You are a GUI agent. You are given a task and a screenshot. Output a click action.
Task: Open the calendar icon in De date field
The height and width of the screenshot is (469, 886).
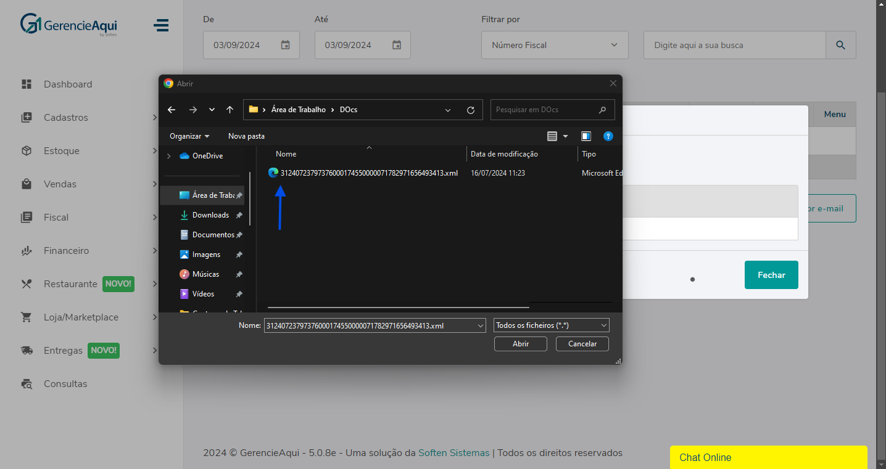(x=285, y=45)
